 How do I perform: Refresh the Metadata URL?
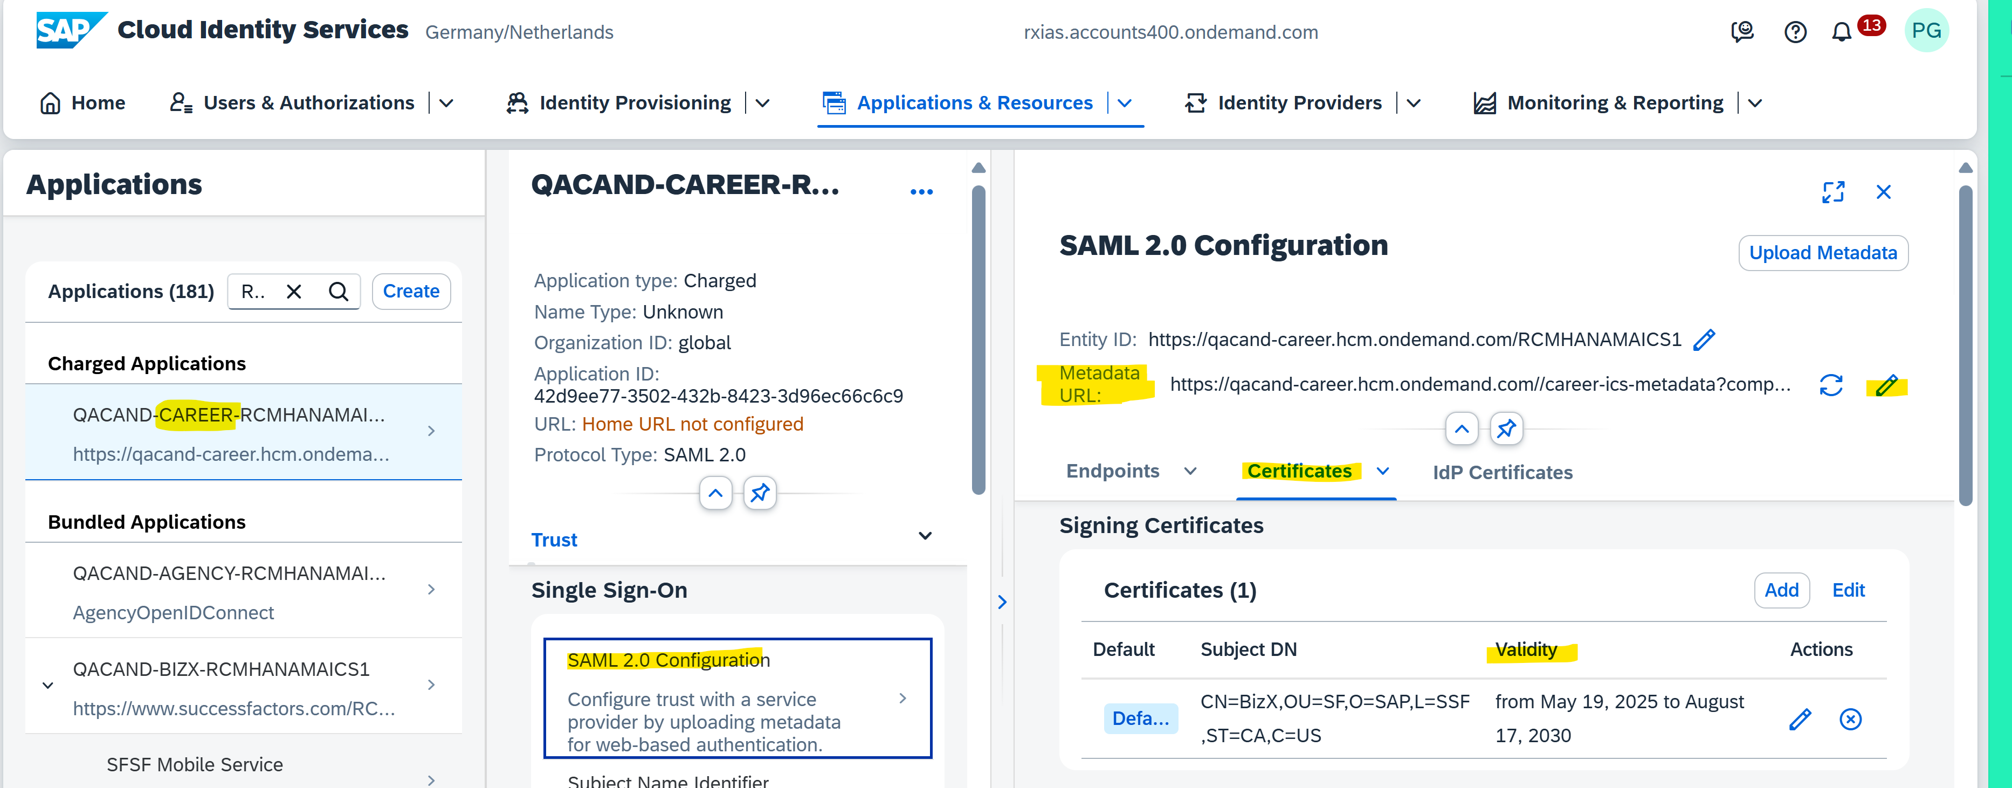[1831, 385]
